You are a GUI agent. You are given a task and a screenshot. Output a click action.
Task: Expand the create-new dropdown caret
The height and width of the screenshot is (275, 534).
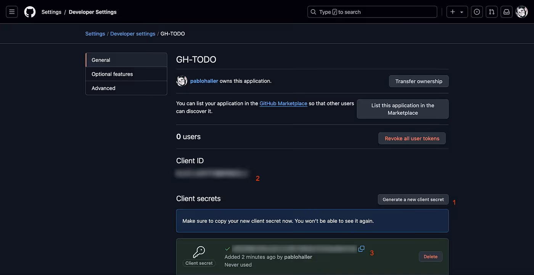[462, 12]
